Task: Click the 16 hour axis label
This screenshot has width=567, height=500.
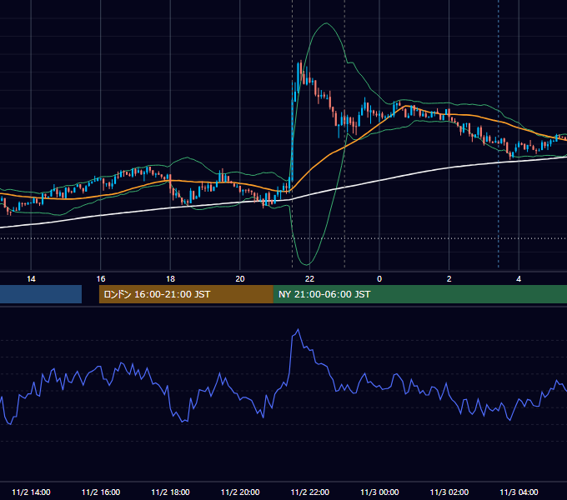Action: tap(101, 279)
